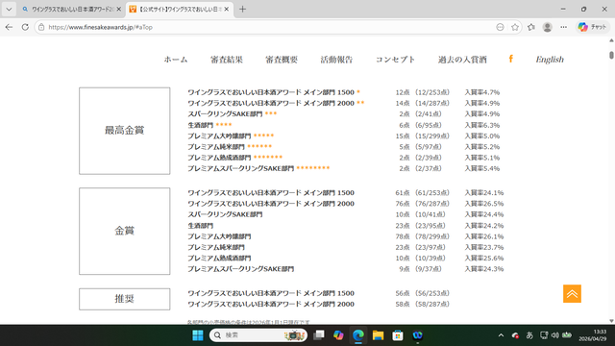The height and width of the screenshot is (346, 615).
Task: Open 推奨 メイン部門 2000 link
Action: pyautogui.click(x=271, y=304)
